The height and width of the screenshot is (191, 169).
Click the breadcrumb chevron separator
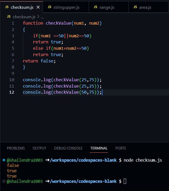click(x=38, y=17)
